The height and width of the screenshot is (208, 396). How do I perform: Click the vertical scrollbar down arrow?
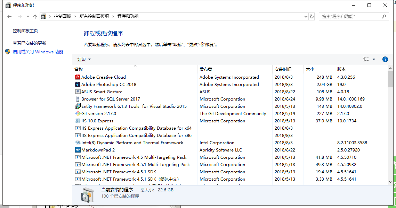[x=390, y=182]
